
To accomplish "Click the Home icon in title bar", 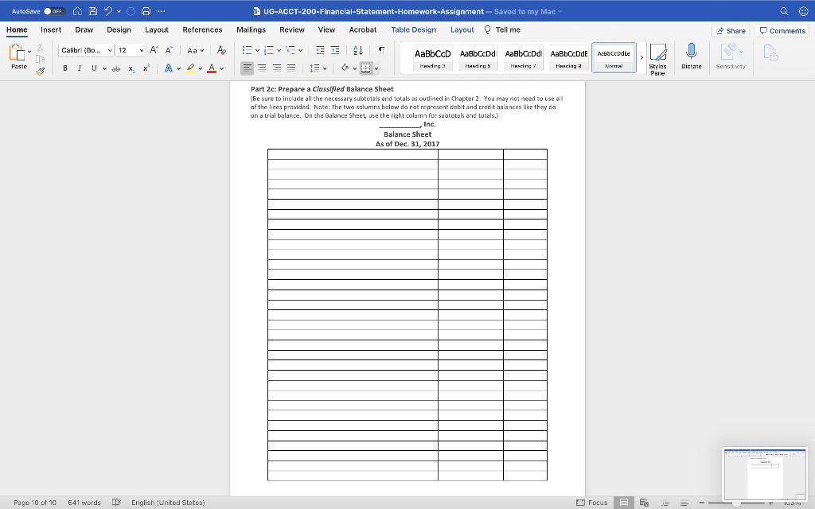I will tap(77, 11).
